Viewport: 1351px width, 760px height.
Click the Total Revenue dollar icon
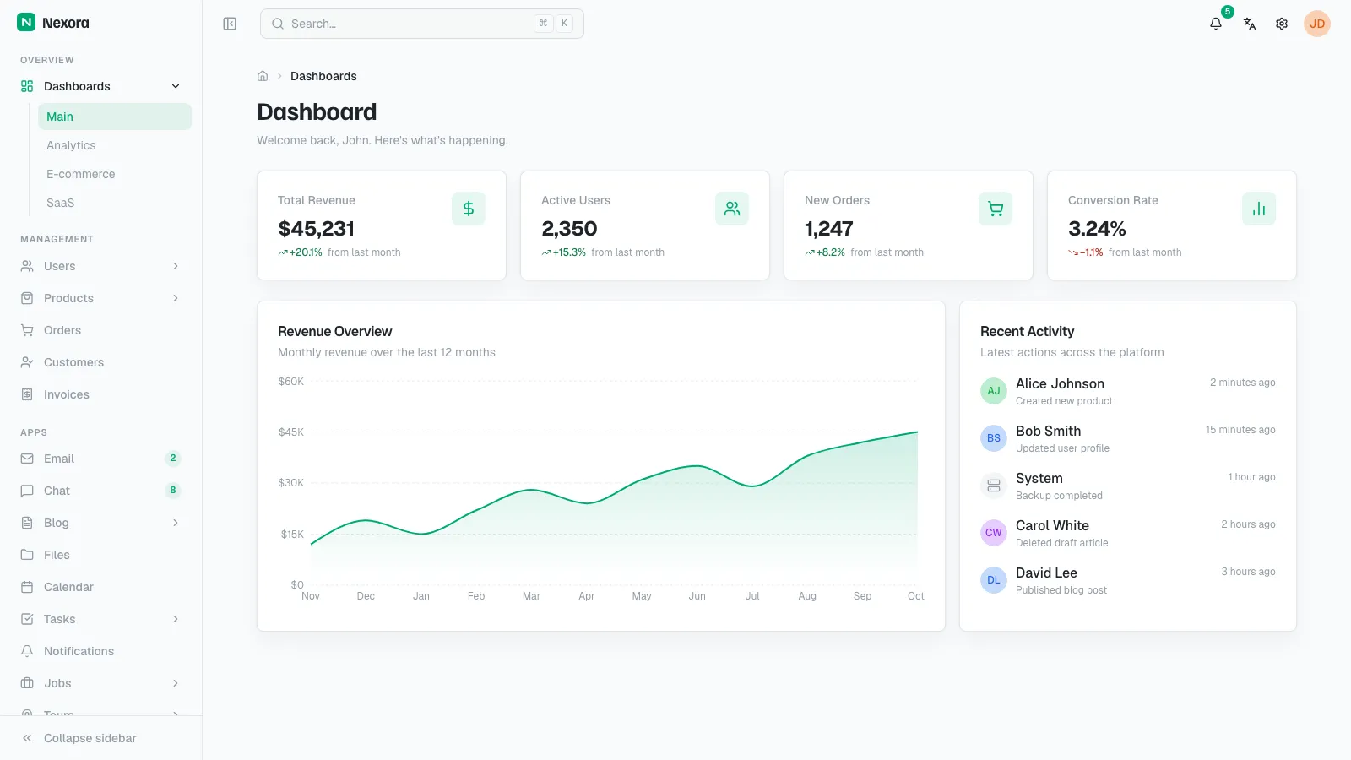pyautogui.click(x=469, y=209)
